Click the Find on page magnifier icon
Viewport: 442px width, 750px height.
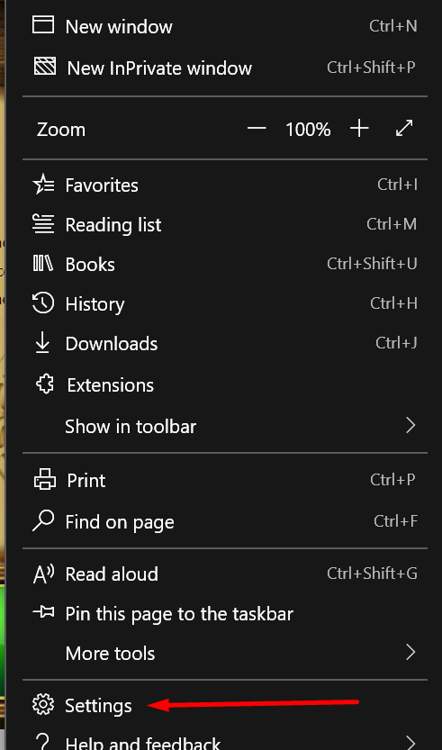[x=43, y=520]
